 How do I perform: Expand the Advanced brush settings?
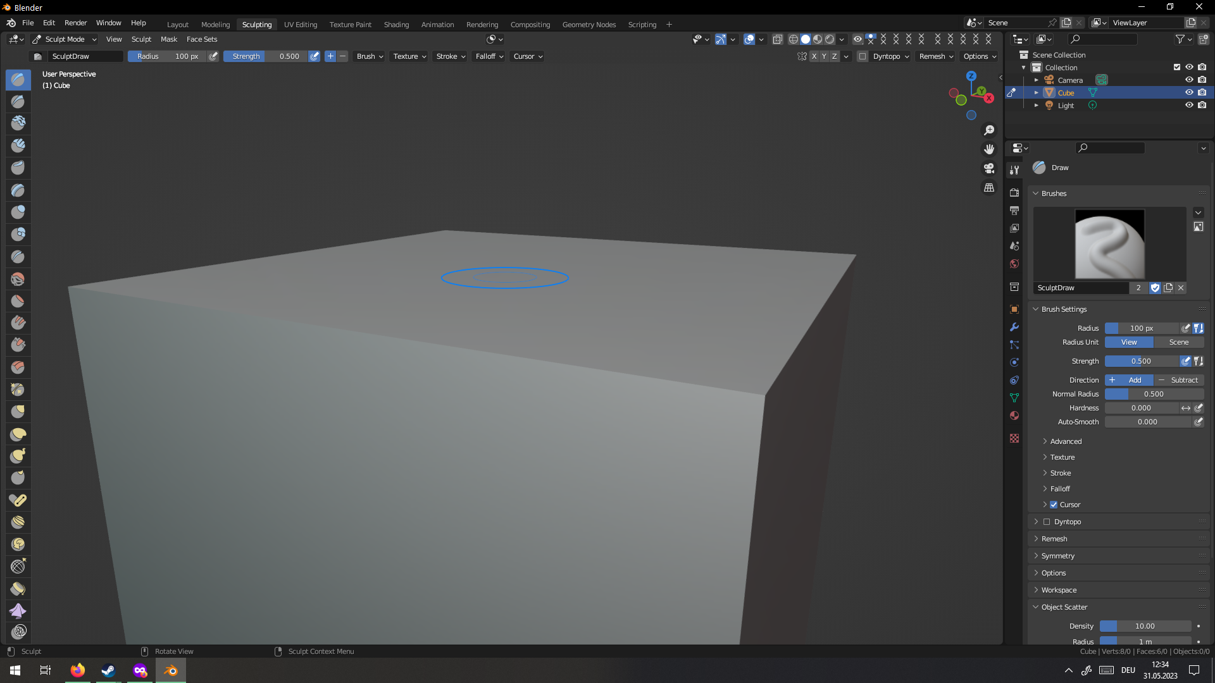tap(1066, 441)
